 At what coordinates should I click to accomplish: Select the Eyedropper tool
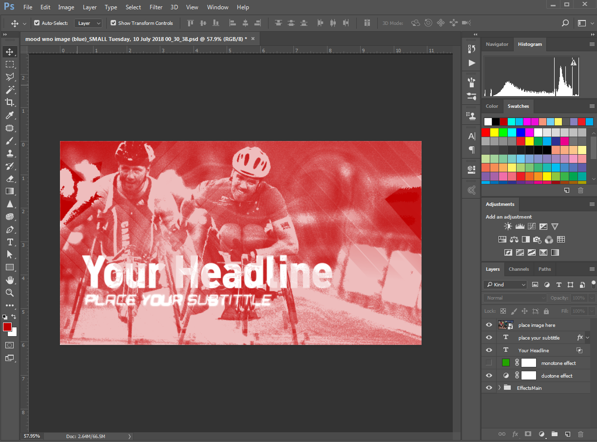[9, 115]
